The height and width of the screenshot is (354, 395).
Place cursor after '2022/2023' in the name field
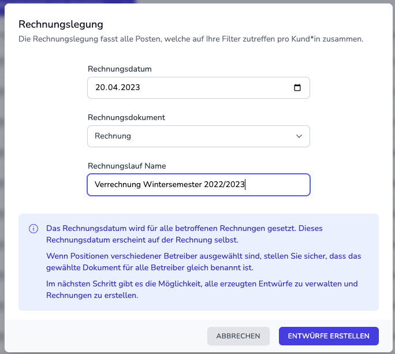coord(246,185)
